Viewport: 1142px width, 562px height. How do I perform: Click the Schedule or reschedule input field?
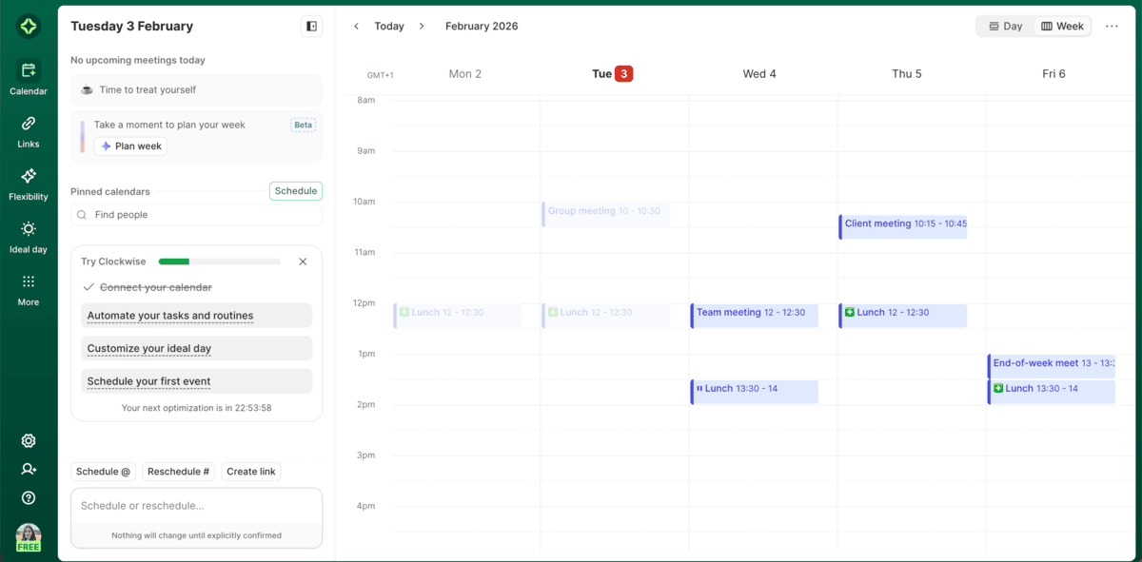pyautogui.click(x=196, y=506)
